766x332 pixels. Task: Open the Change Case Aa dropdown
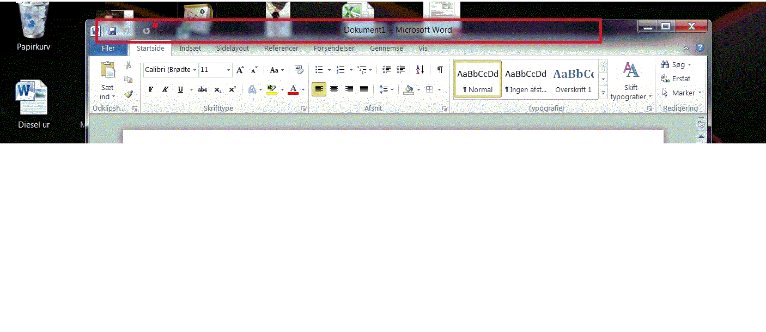[x=277, y=70]
